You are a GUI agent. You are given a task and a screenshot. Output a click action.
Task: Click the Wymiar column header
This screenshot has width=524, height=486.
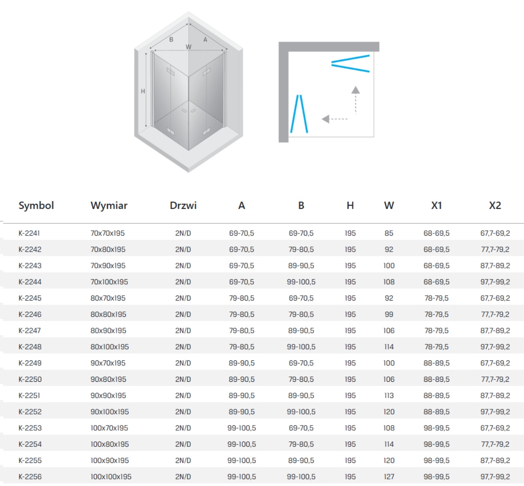click(109, 205)
